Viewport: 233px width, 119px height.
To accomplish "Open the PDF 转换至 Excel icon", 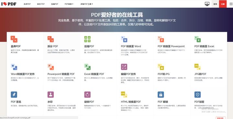I will (197, 39).
